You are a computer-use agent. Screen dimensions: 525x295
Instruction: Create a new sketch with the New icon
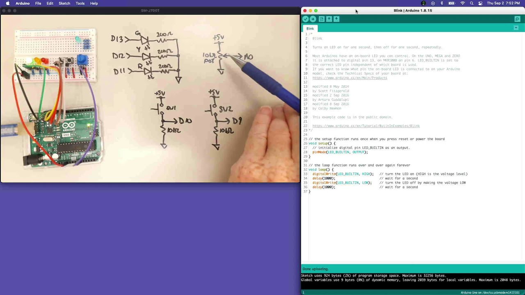[x=322, y=19]
